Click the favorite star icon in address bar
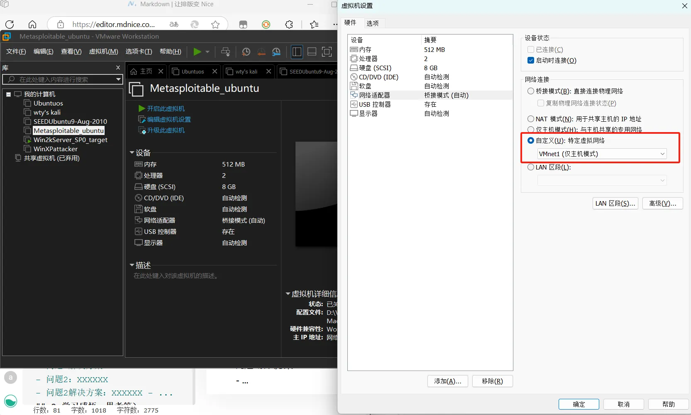 215,25
